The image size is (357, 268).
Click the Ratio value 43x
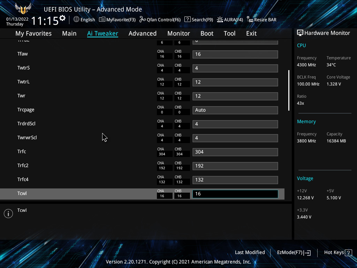coord(301,103)
